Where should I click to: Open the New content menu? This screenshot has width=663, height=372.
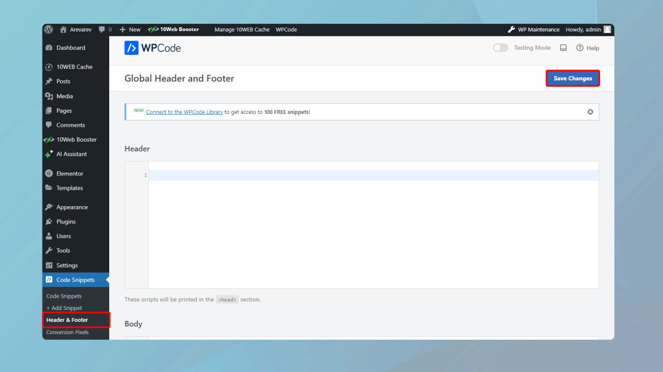(130, 29)
